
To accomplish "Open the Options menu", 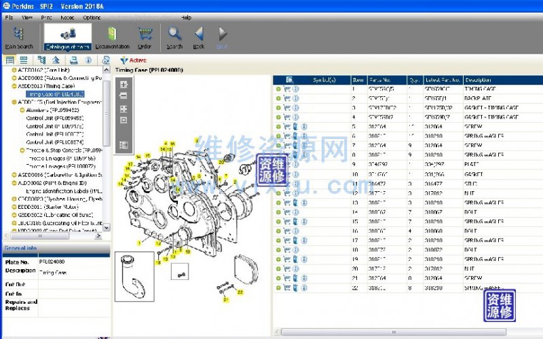I will point(92,18).
